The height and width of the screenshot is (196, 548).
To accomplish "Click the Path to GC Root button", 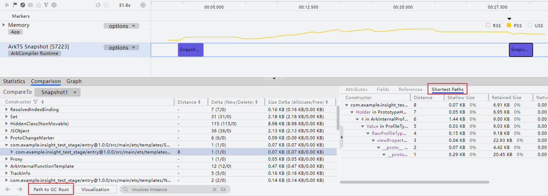I will tap(51, 189).
